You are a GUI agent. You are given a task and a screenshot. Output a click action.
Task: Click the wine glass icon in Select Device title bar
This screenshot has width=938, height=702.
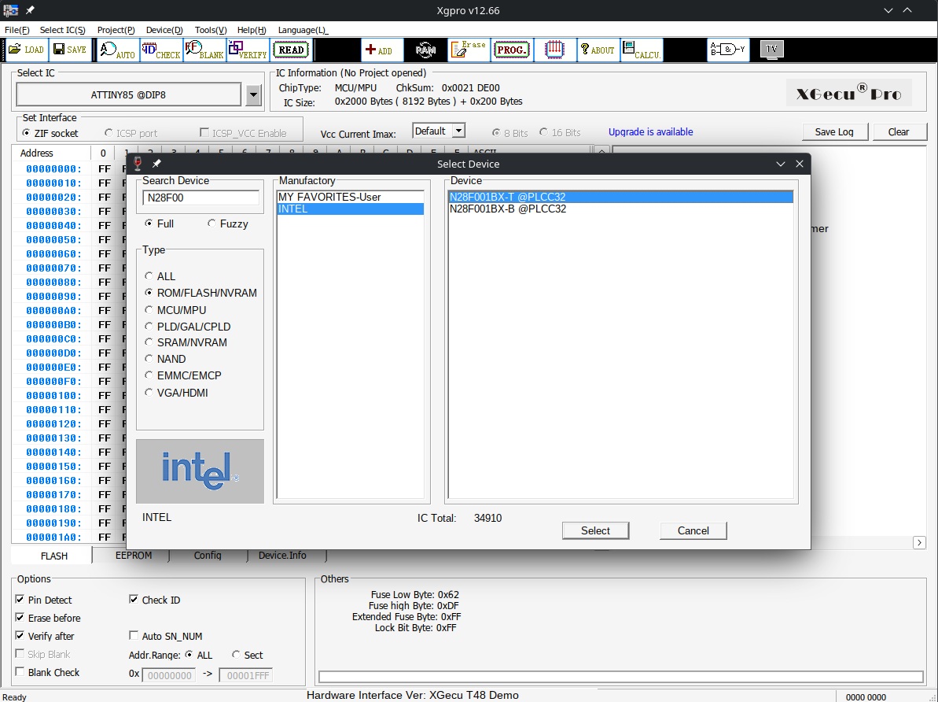pos(138,164)
